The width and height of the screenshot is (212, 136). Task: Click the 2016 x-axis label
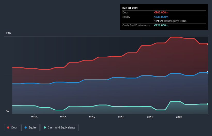(63, 117)
